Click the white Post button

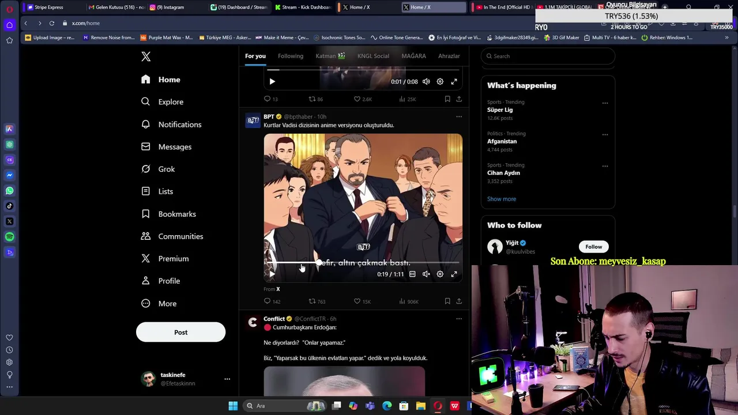point(180,332)
